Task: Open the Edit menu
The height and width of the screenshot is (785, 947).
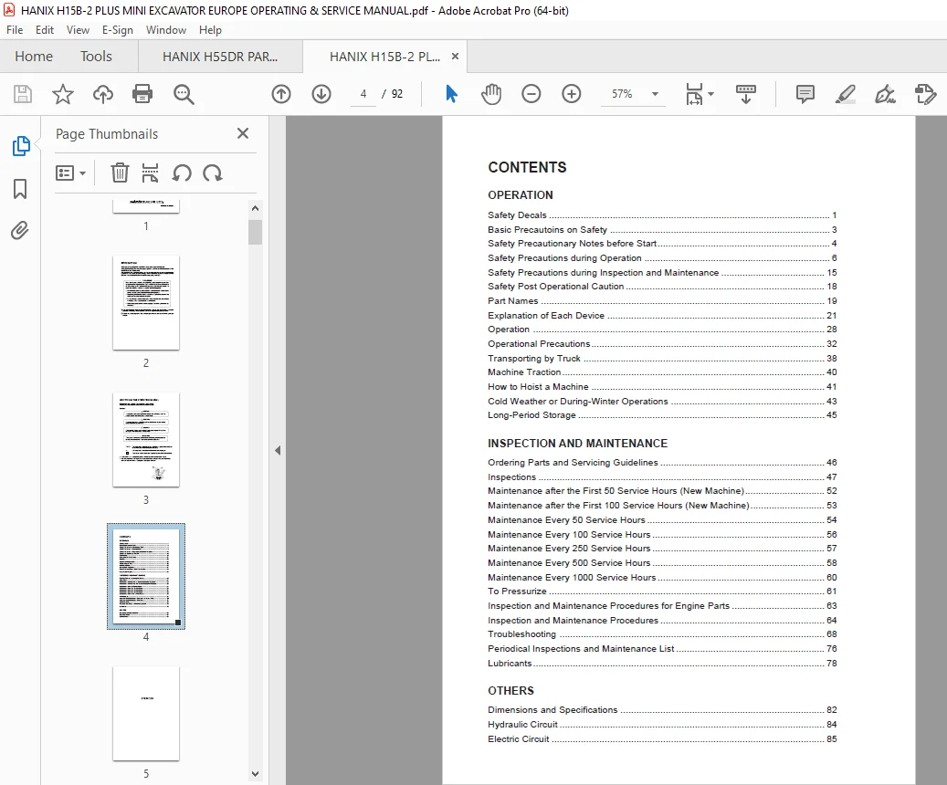Action: pos(44,29)
